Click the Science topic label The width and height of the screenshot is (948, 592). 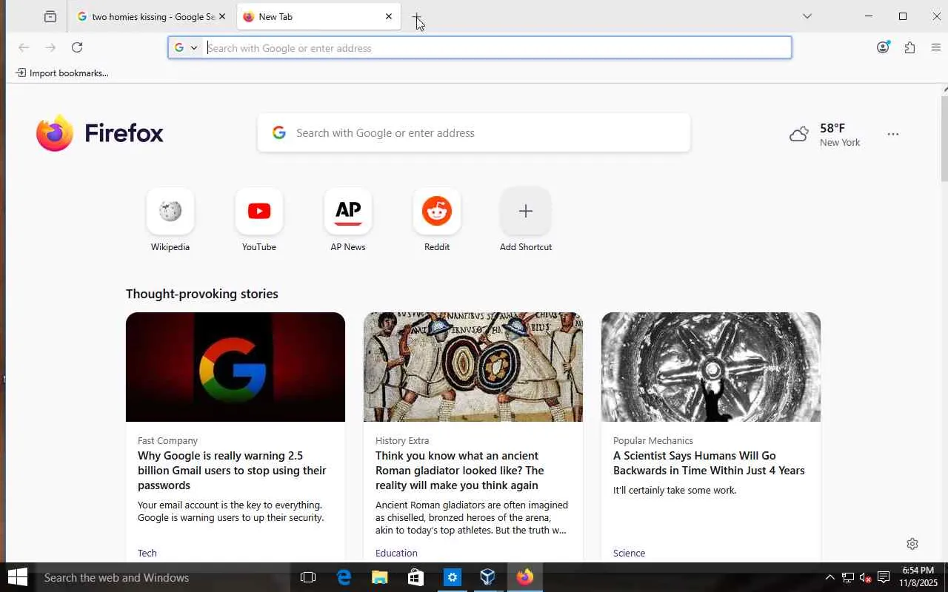point(629,553)
